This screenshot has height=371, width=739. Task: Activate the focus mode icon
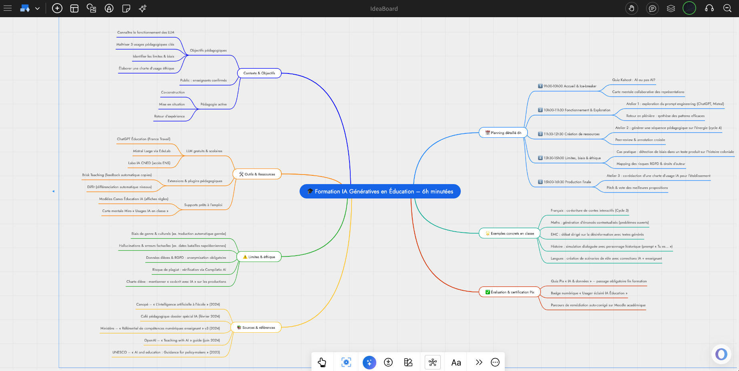pos(346,362)
